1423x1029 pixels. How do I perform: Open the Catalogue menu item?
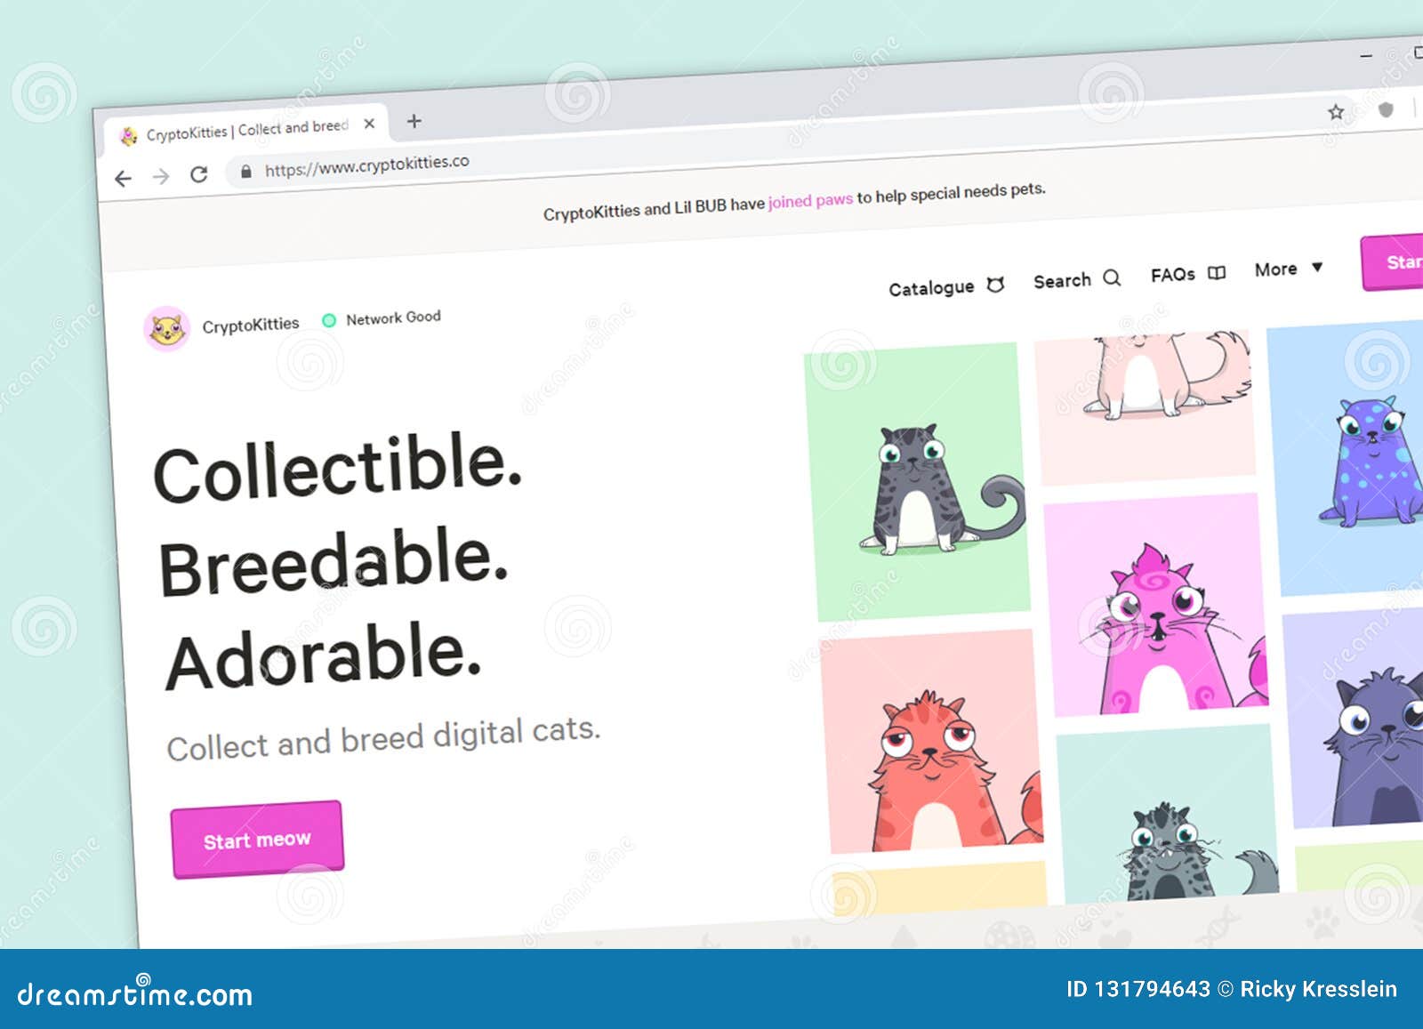coord(946,287)
